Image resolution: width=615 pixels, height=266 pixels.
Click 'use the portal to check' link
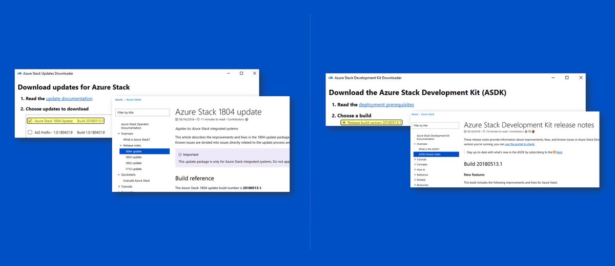(519, 144)
